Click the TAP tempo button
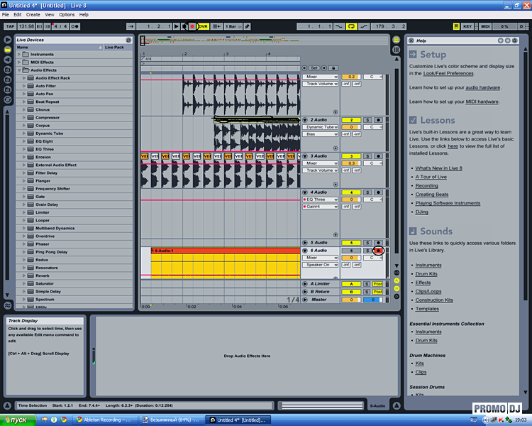 [10, 26]
